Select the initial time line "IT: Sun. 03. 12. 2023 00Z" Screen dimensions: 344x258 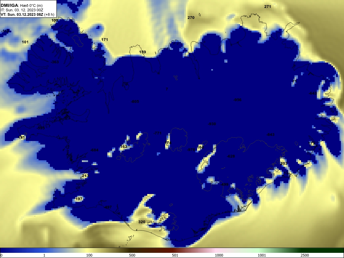[x=22, y=10]
